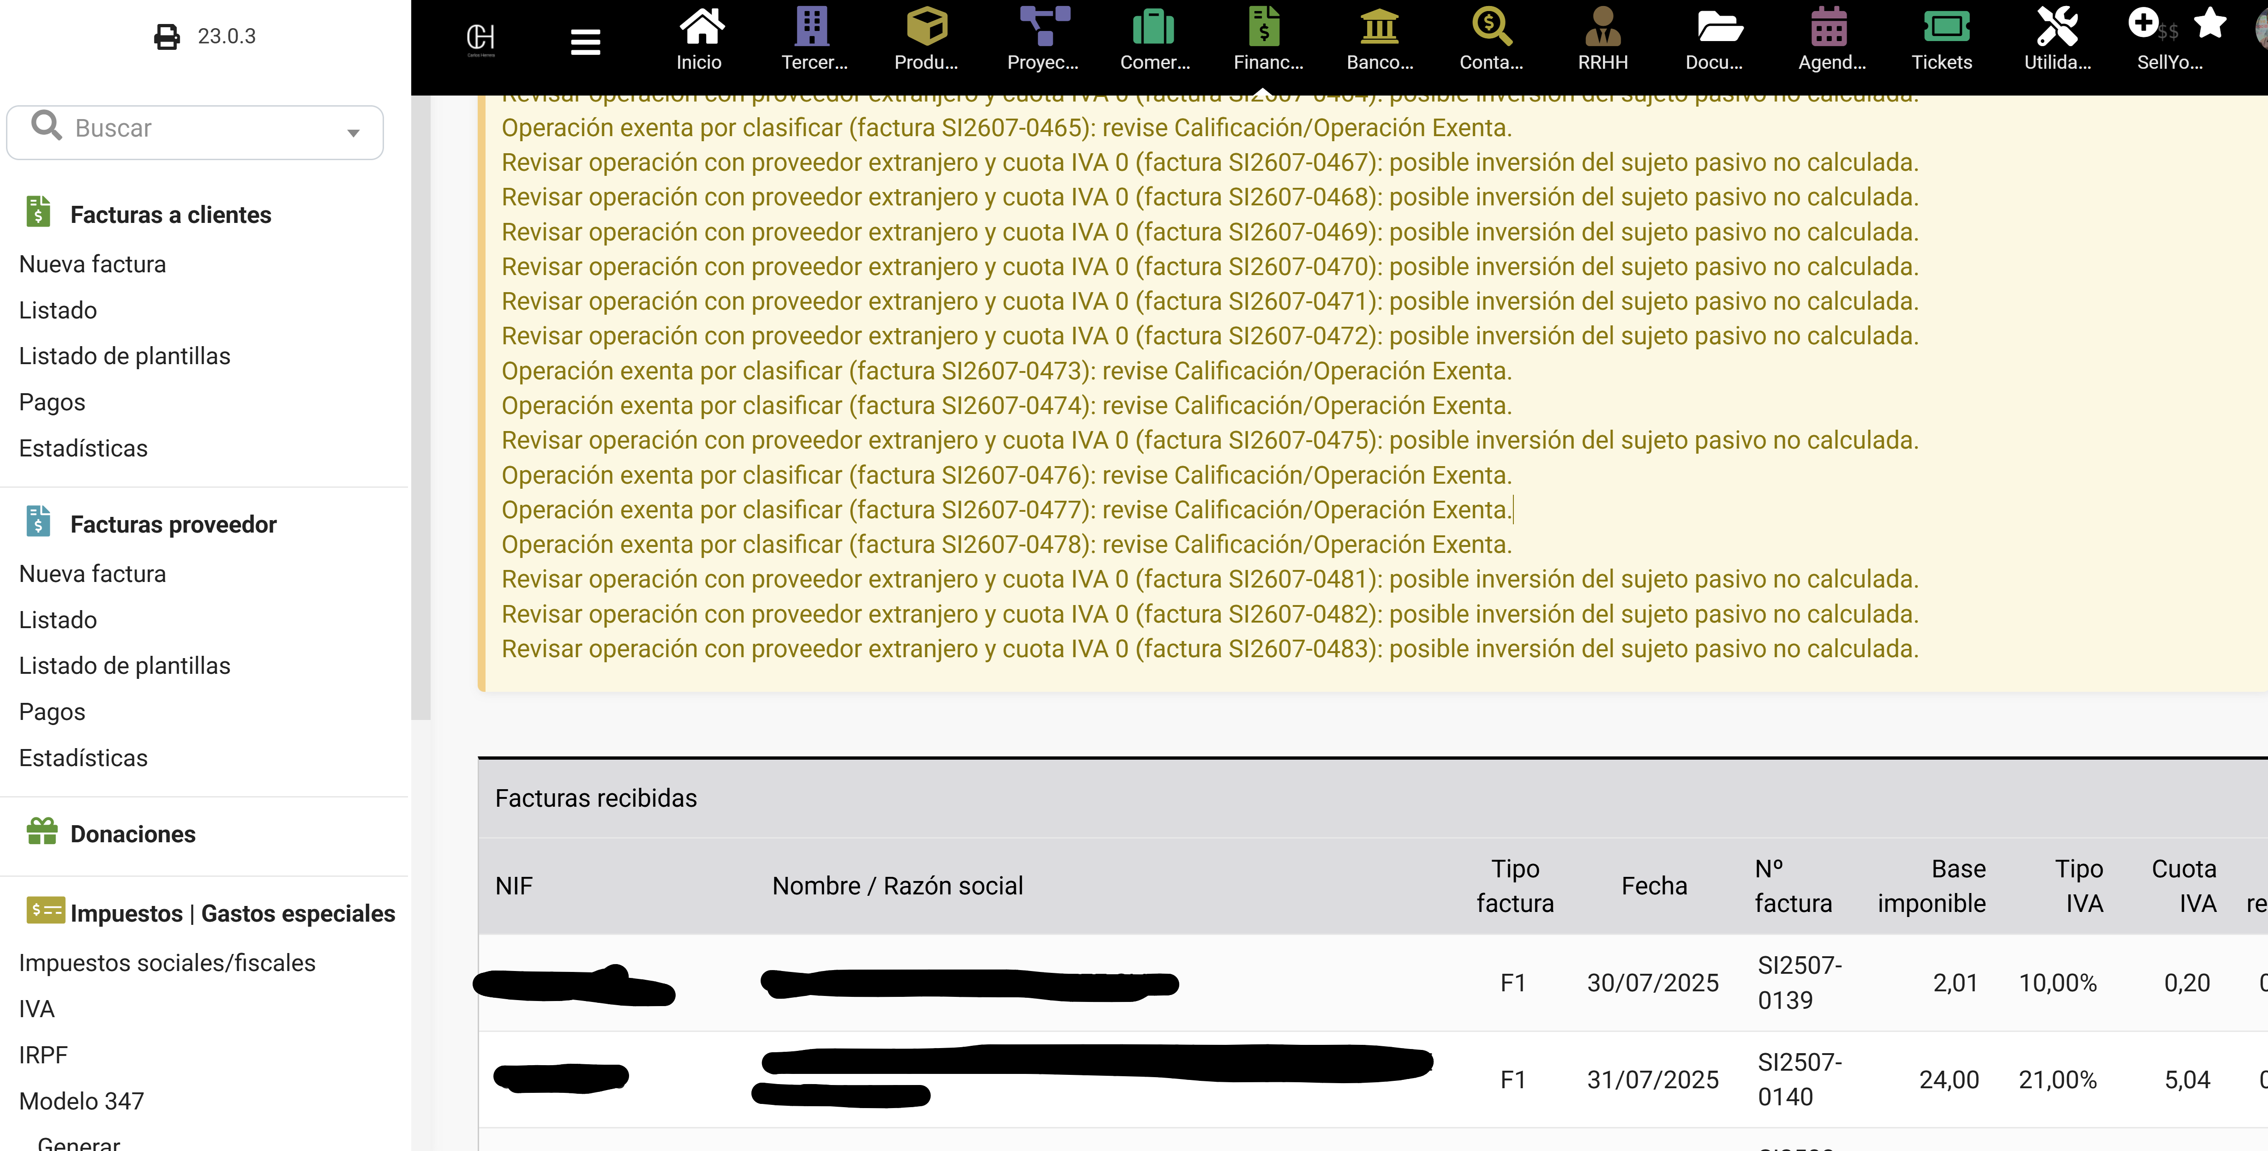Click invoice number SI2507-0139

click(x=1800, y=983)
